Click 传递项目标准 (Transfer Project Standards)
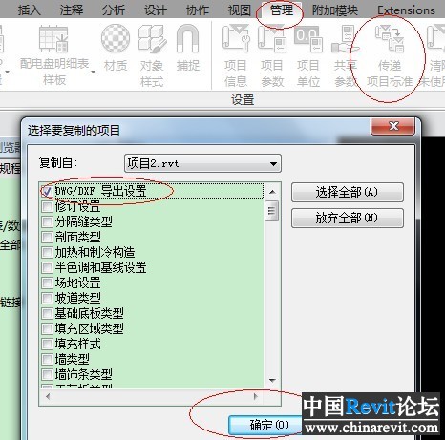Image resolution: width=445 pixels, height=440 pixels. coord(390,56)
